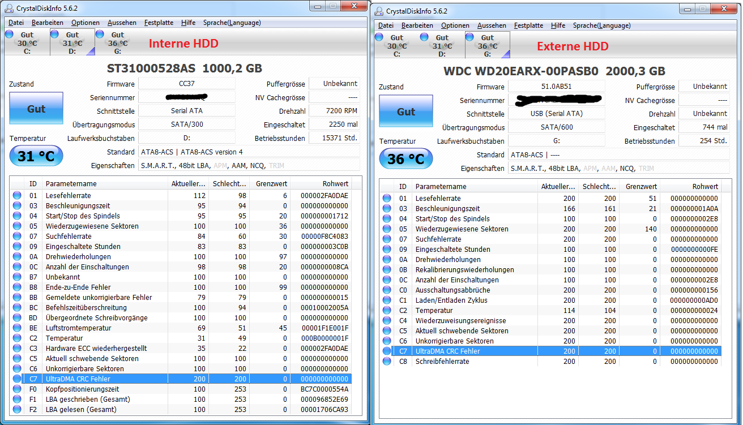The height and width of the screenshot is (425, 743).
Task: Click status orb of LBA gelesen (Gesamt) row
Action: 17,409
